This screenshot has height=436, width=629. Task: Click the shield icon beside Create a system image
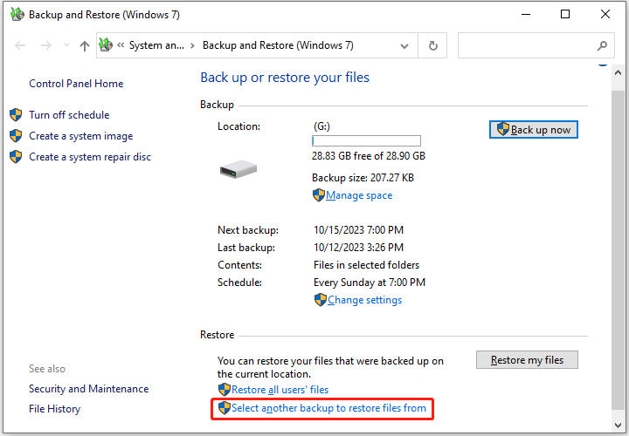[x=16, y=136]
